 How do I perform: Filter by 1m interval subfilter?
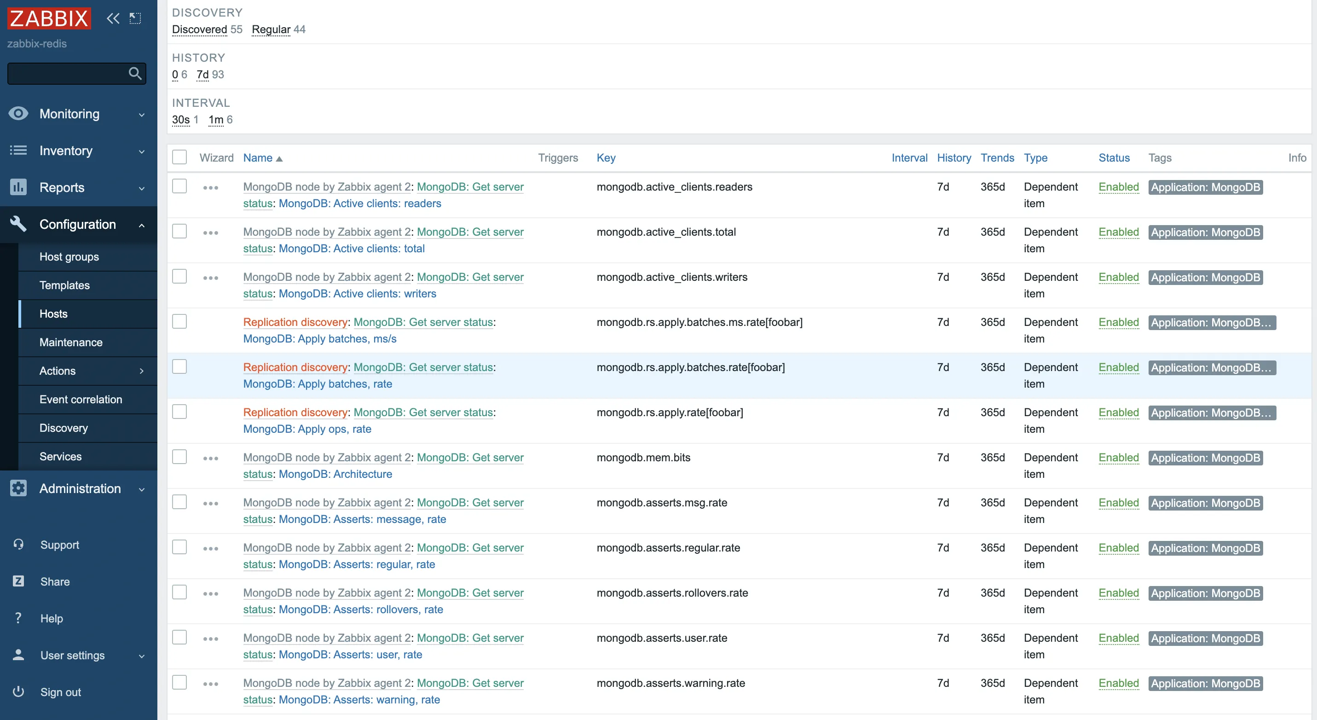pos(216,119)
